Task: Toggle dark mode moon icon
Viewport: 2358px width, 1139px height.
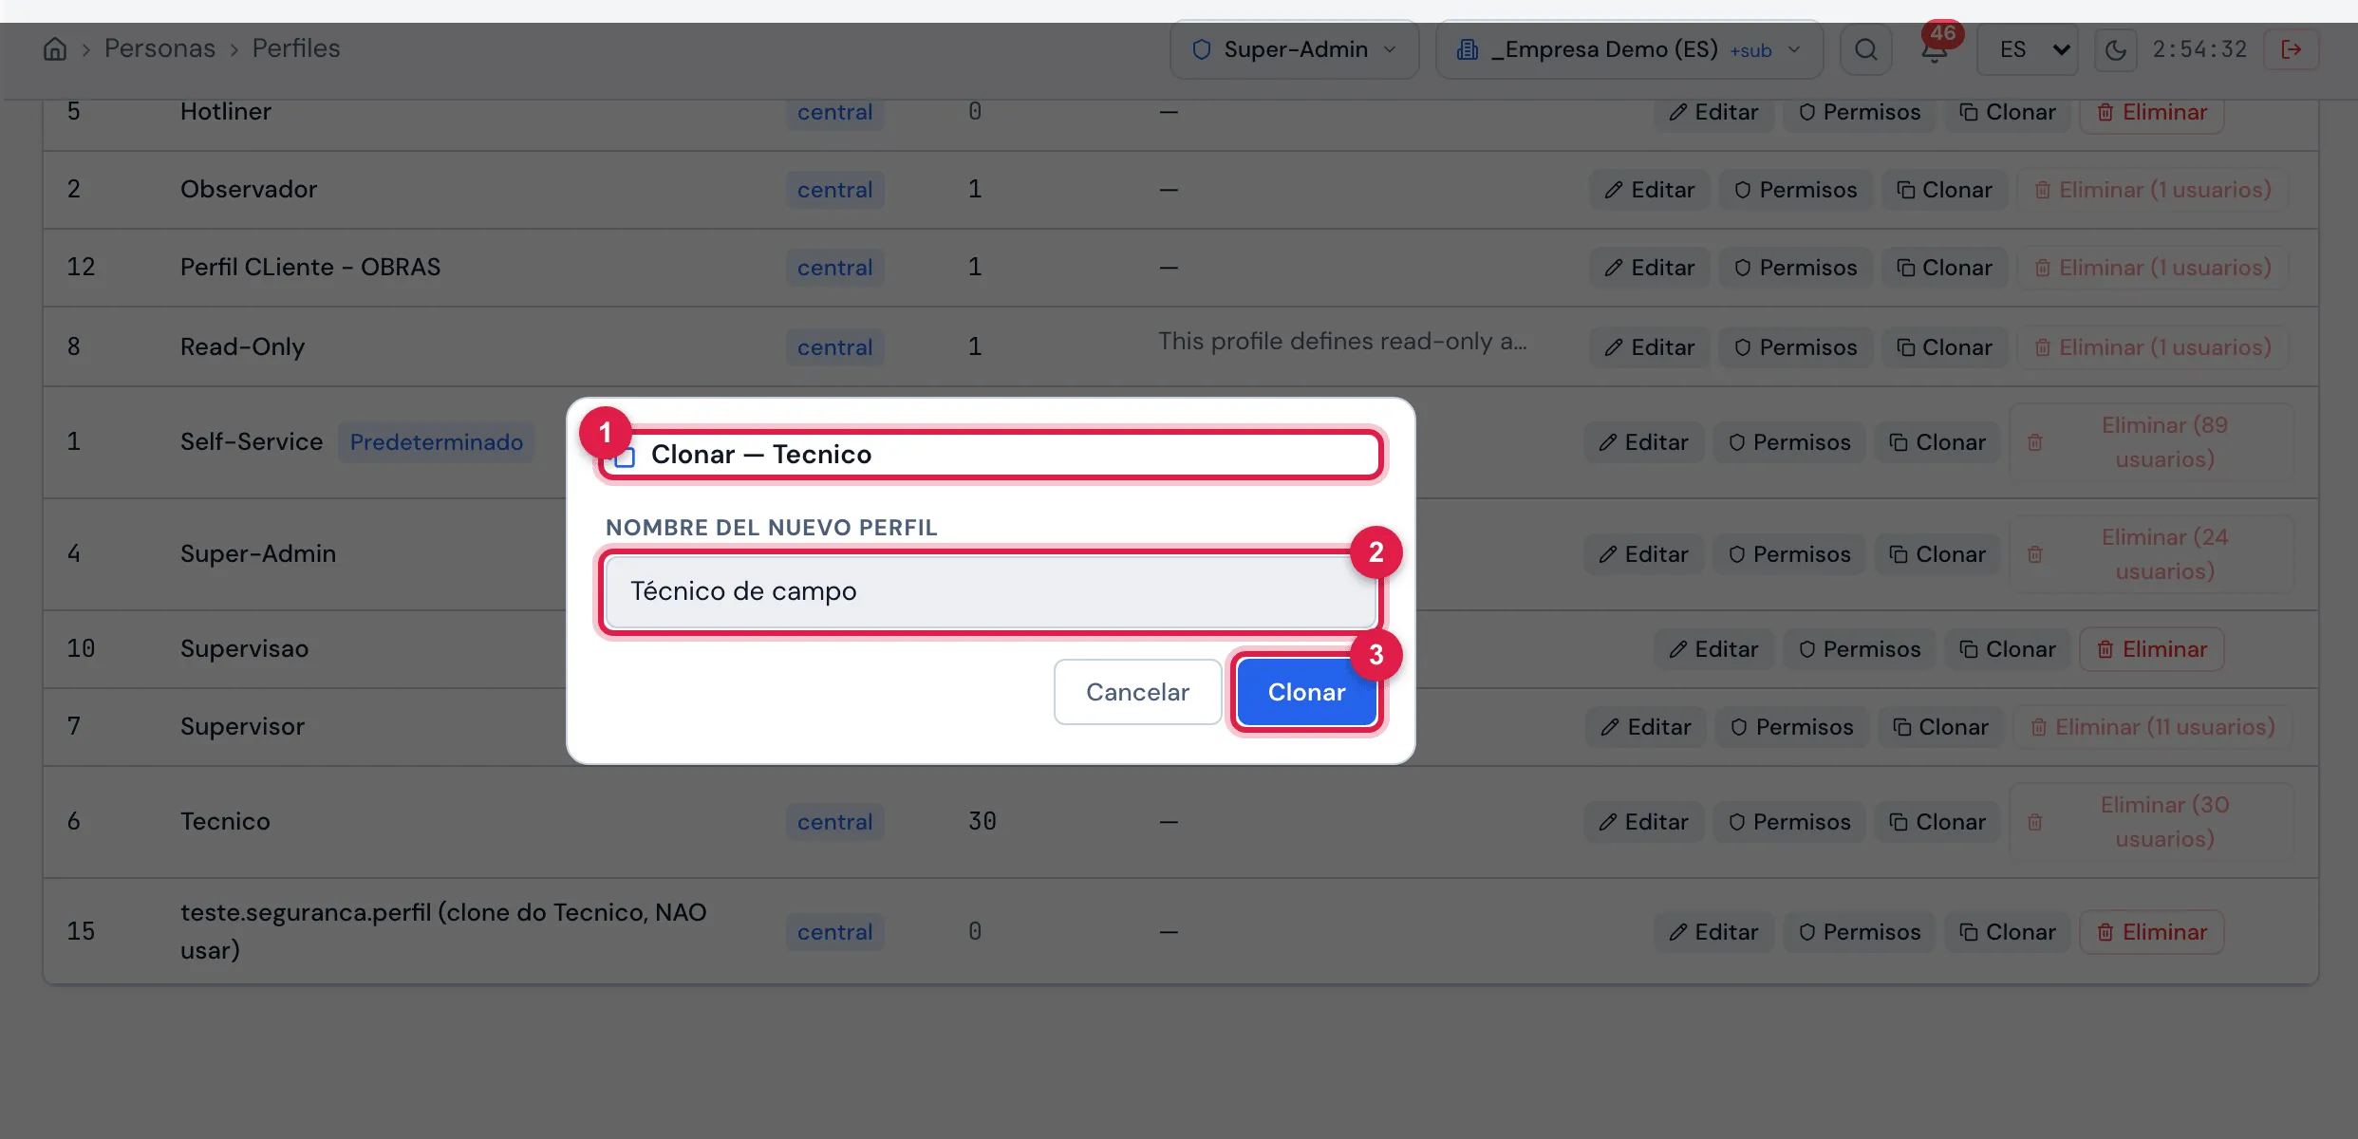Action: [x=2115, y=49]
